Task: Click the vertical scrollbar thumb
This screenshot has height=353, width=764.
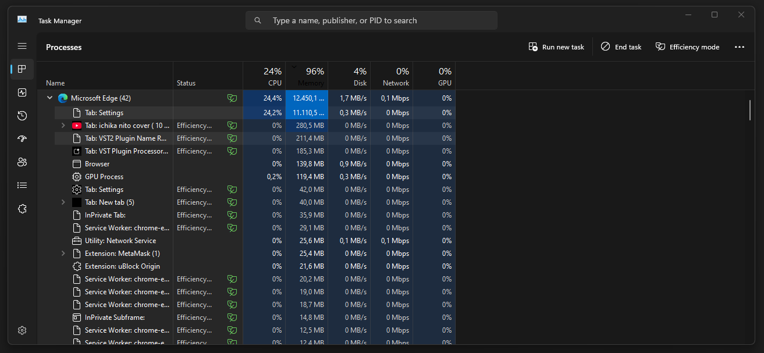Action: (750, 110)
